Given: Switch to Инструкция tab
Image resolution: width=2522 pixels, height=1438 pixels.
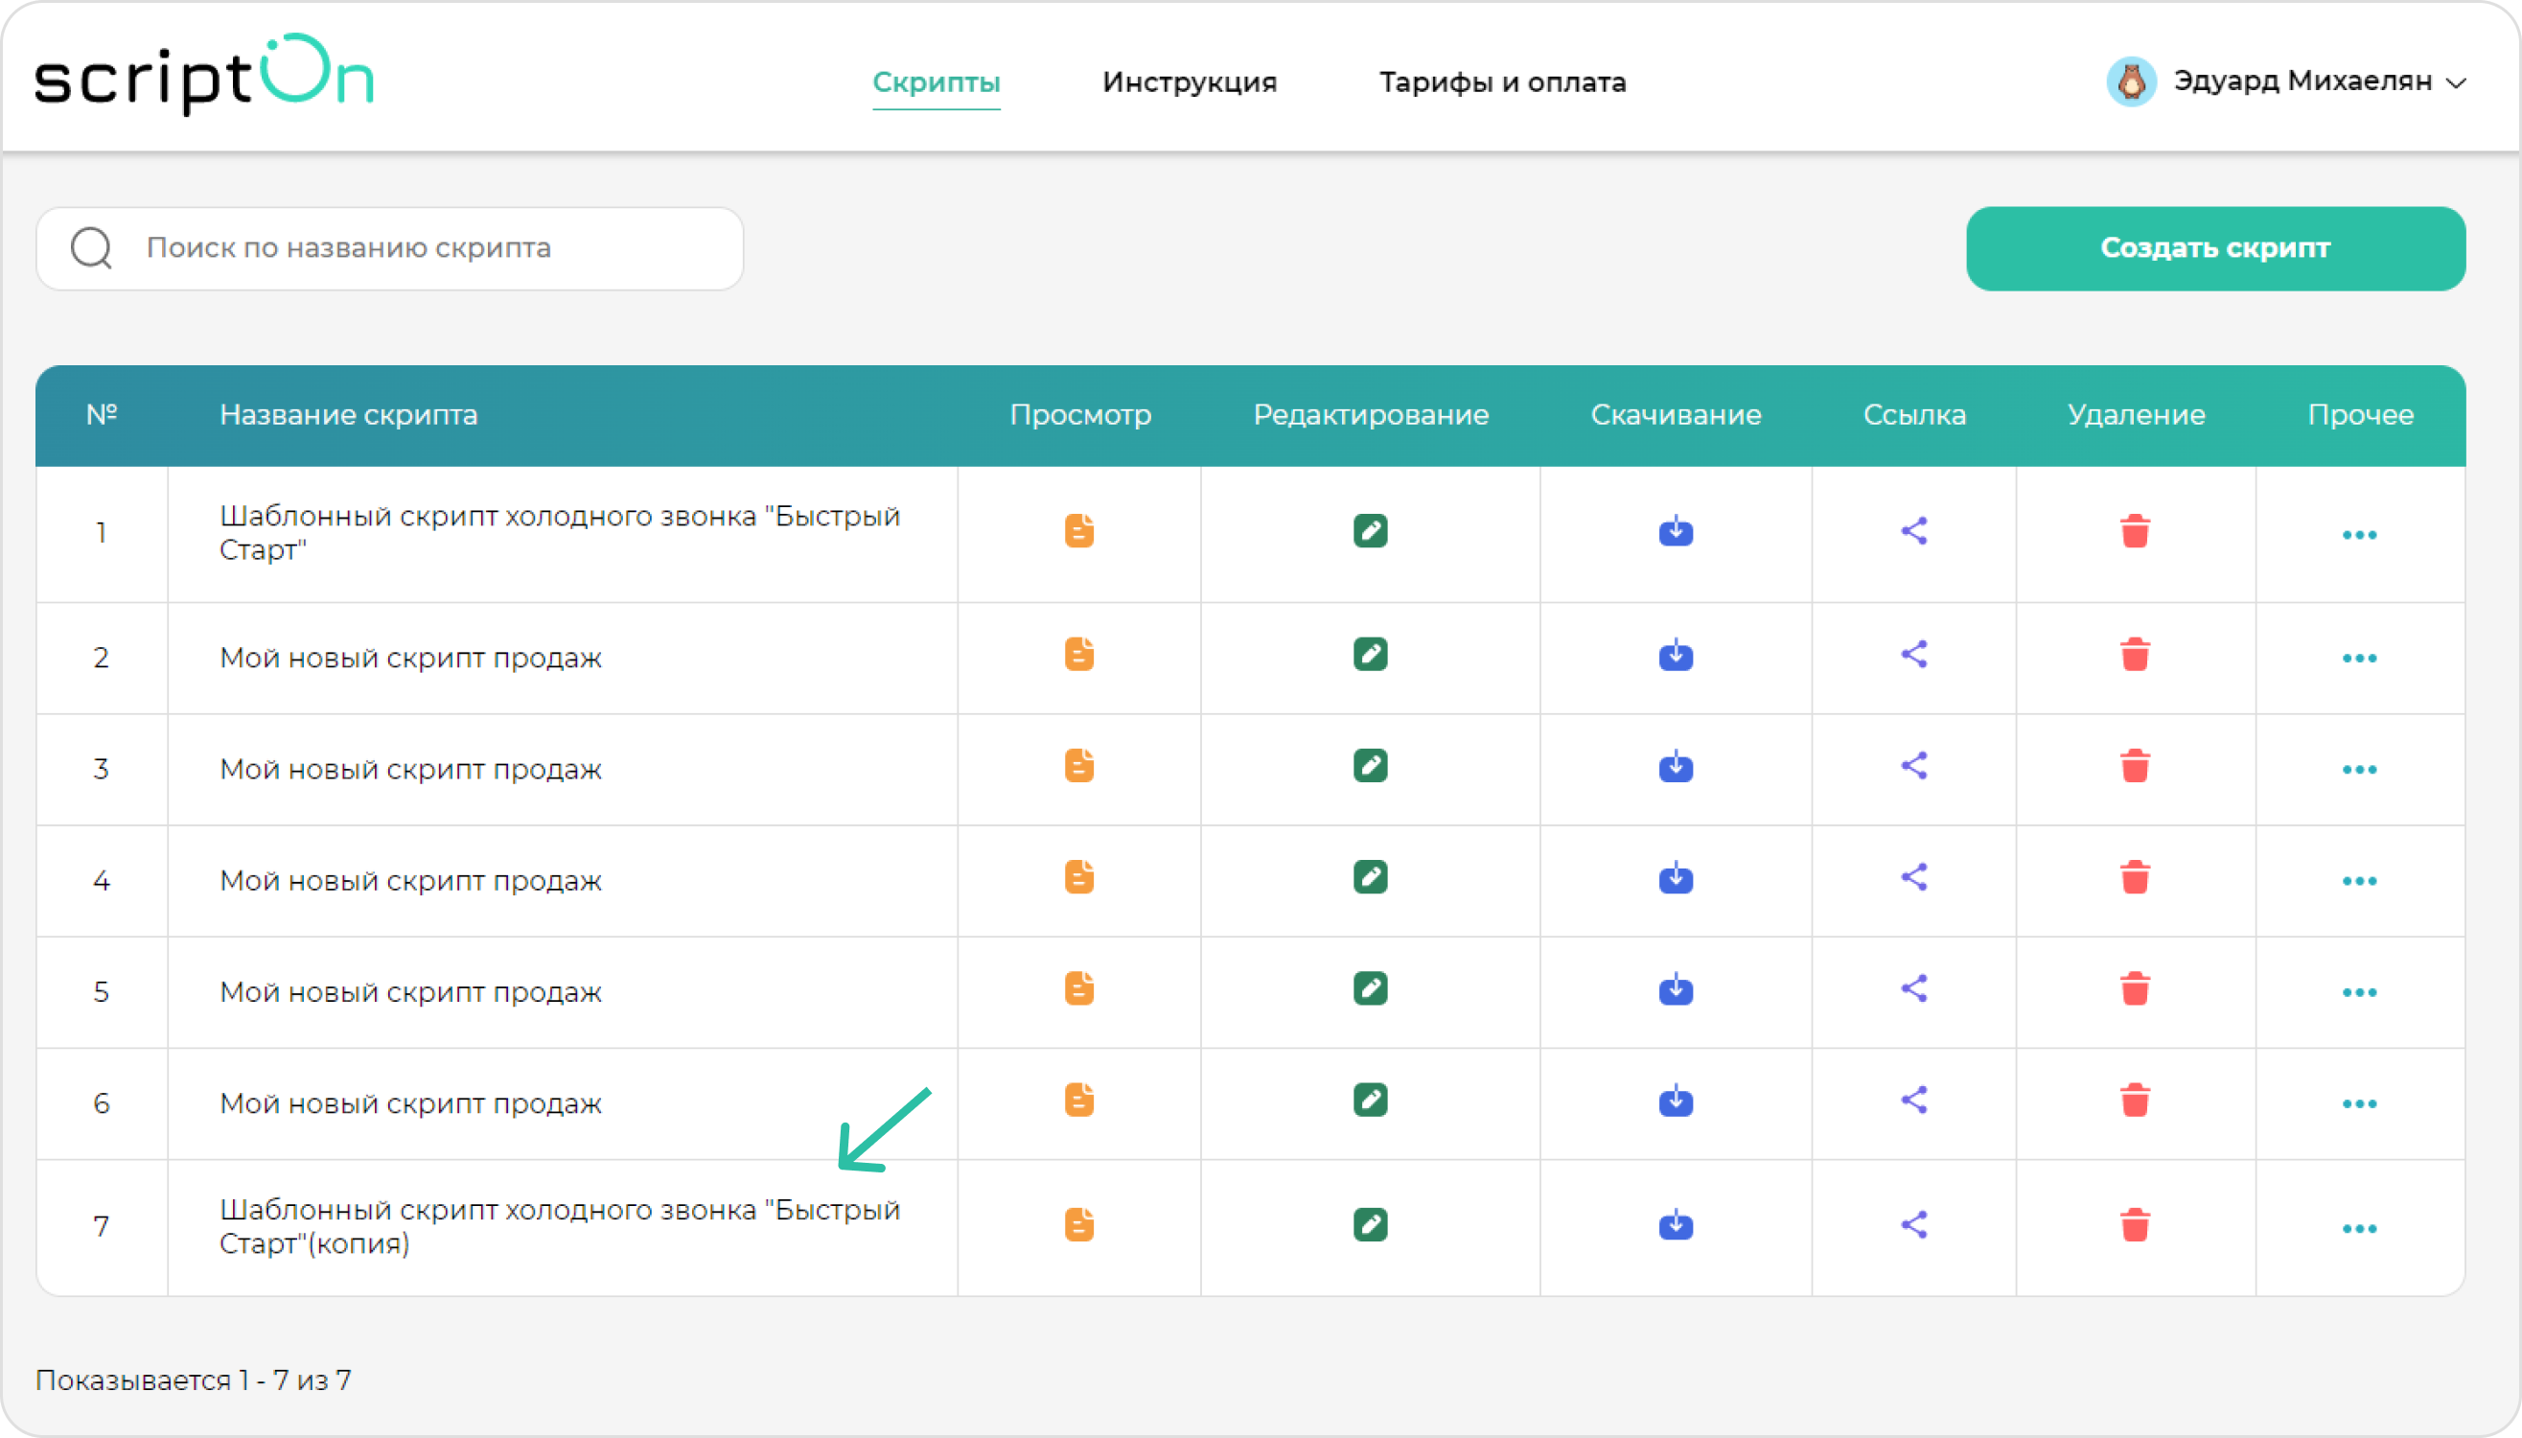Looking at the screenshot, I should click(1189, 82).
